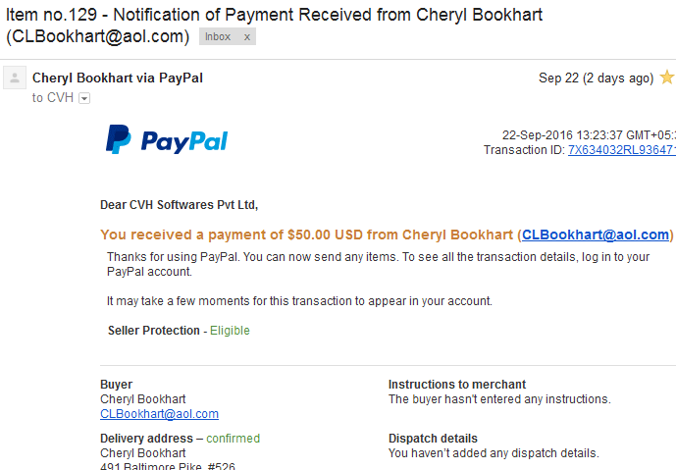Click the confirmed delivery address status

coord(234,439)
